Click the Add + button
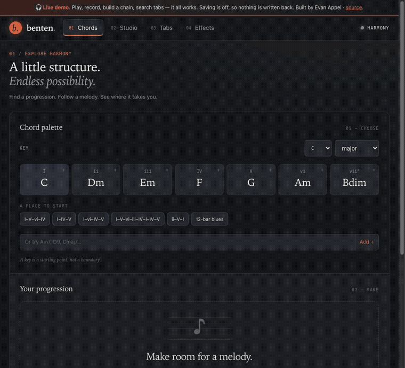Viewport: 405px width, 368px height. pos(367,242)
